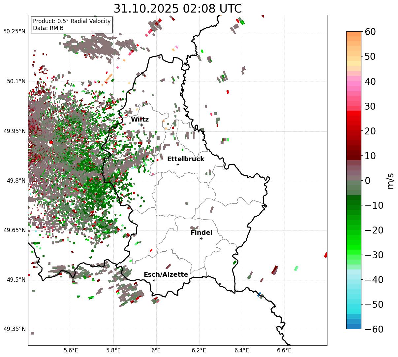Viewport: 398px width, 357px height.
Task: Click the 49.95°N latitude label
Action: [14, 131]
